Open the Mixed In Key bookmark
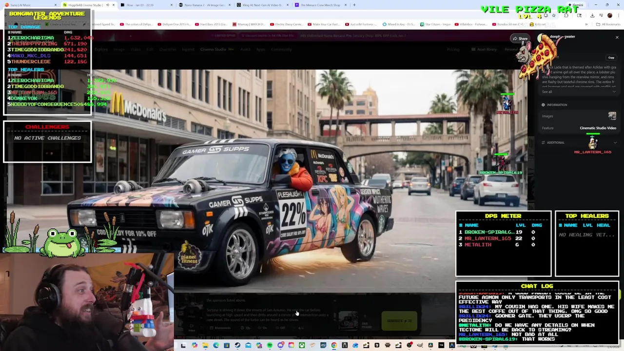 (399, 24)
